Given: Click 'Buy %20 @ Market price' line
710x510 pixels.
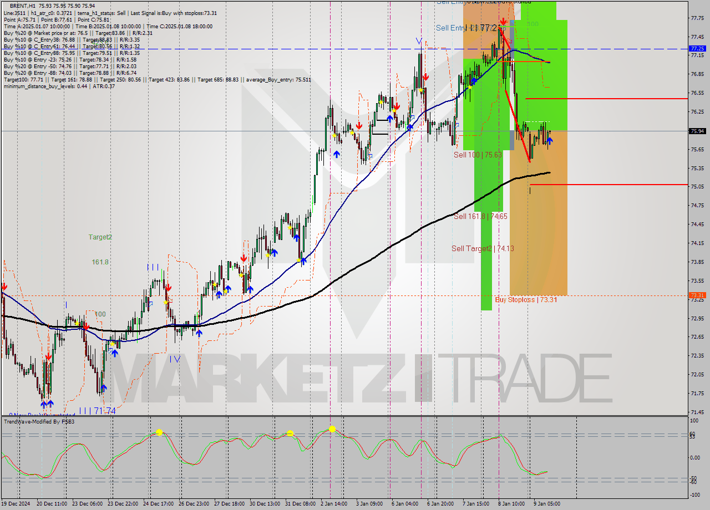Looking at the screenshot, I should (x=78, y=33).
